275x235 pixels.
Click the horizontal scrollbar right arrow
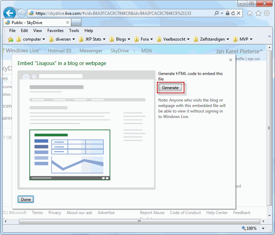[x=263, y=221]
